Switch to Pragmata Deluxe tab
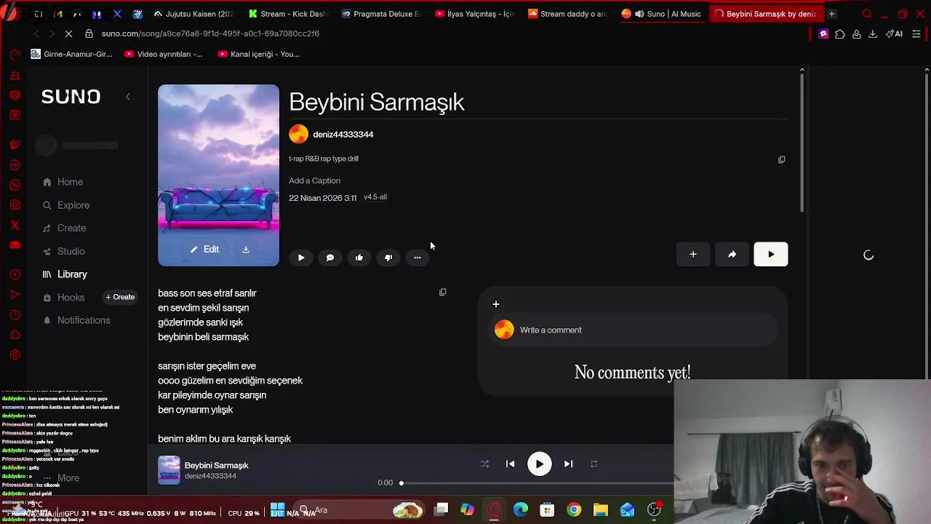Screen dimensions: 931x524 380,14
